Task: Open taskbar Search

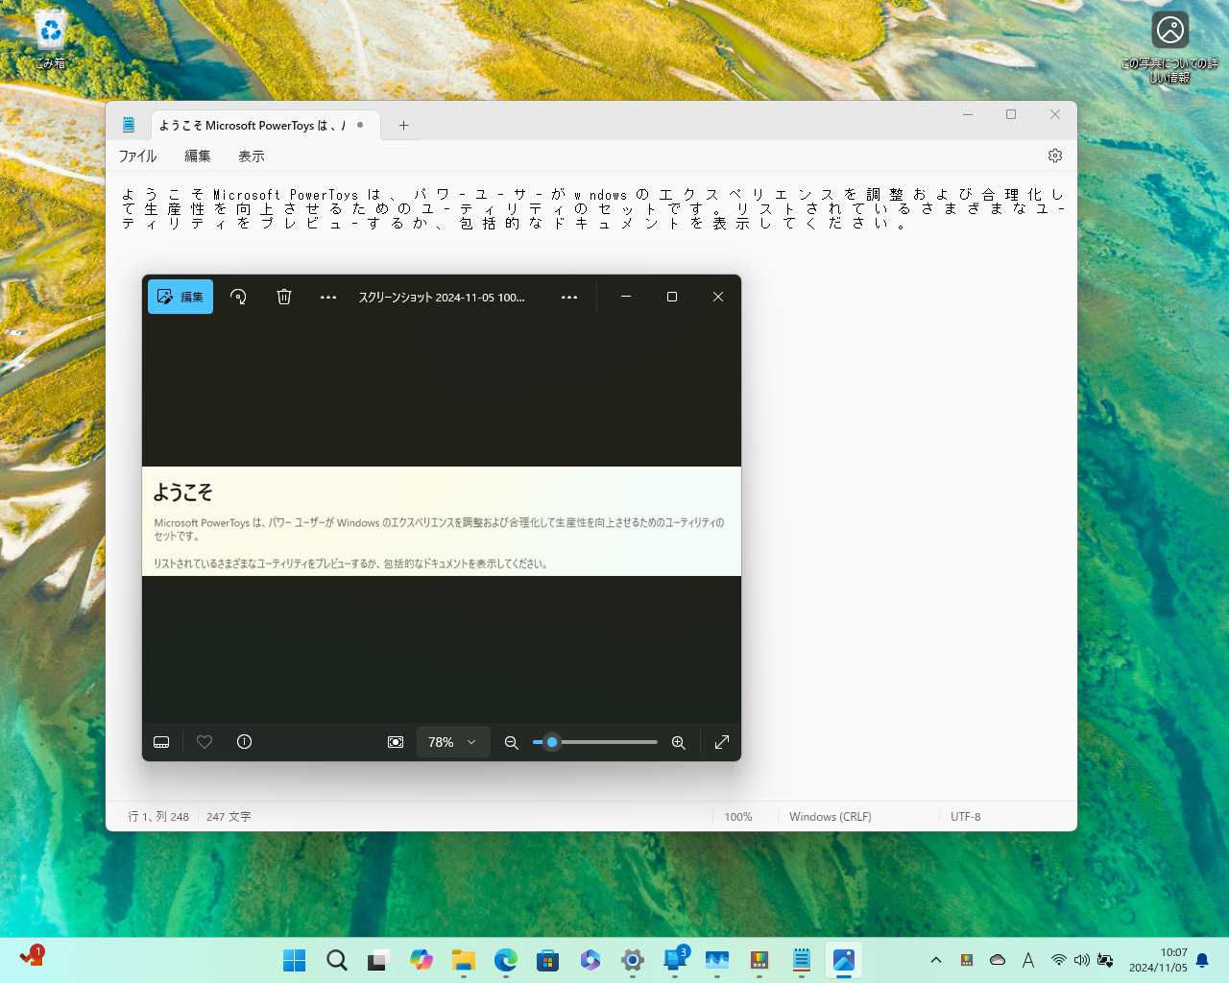Action: click(x=337, y=960)
